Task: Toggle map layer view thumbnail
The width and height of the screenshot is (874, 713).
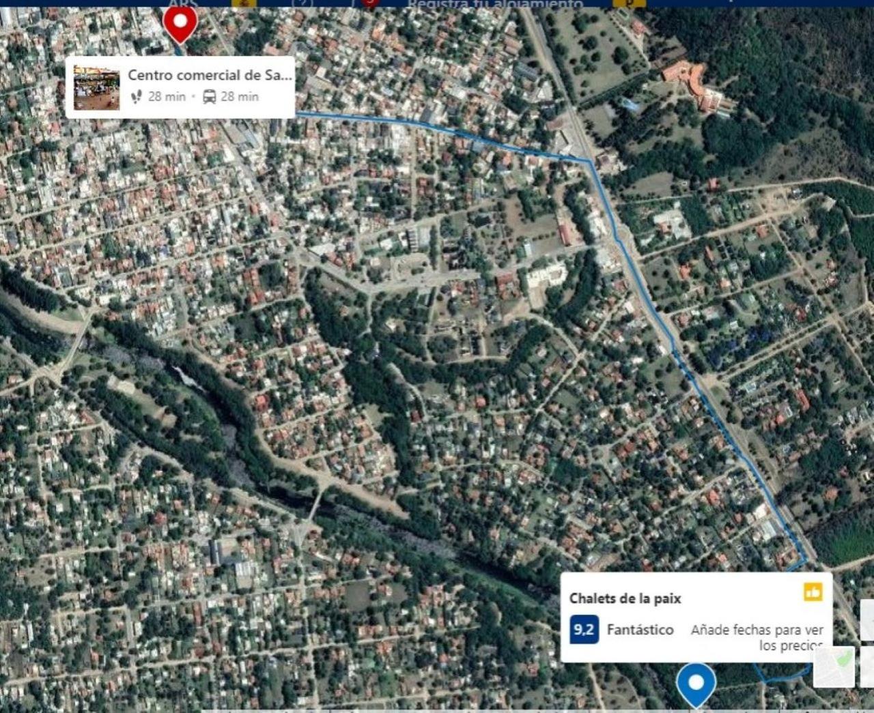Action: tap(834, 666)
